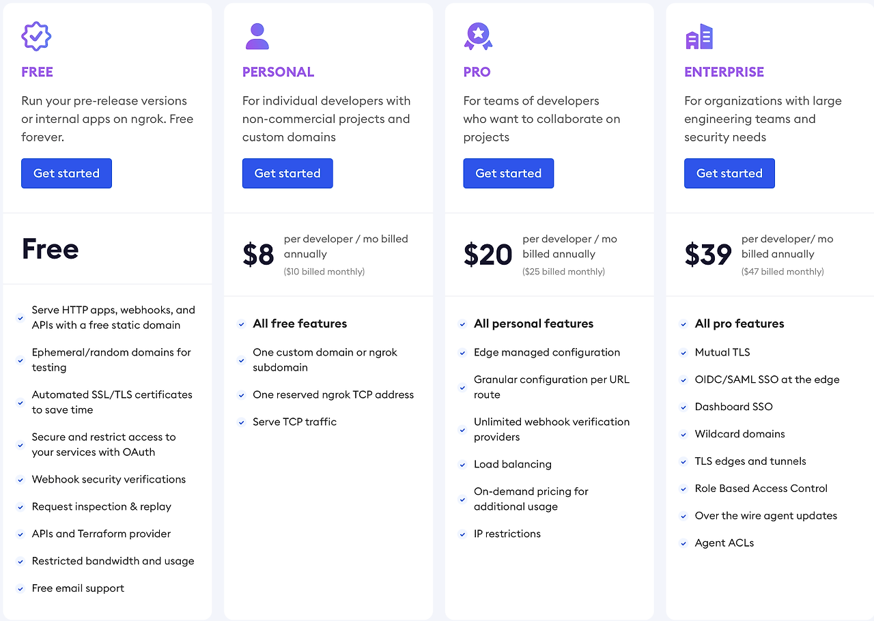
Task: Click the $39 Enterprise price text
Action: click(708, 255)
